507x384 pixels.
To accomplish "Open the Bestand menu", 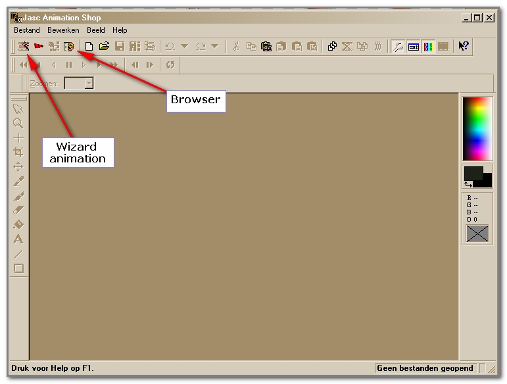I will pyautogui.click(x=27, y=30).
